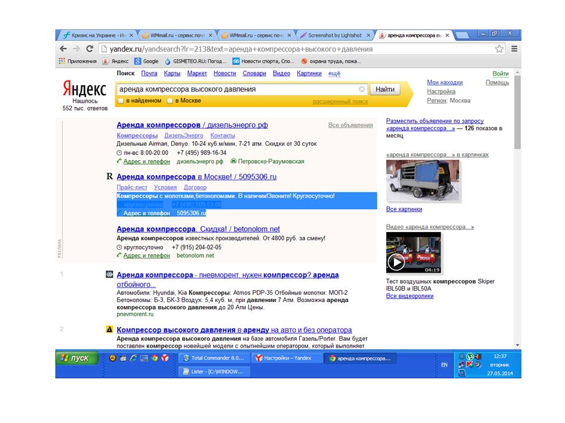This screenshot has height=423, width=565.
Task: Click the Яндекс logo
Action: coord(85,88)
